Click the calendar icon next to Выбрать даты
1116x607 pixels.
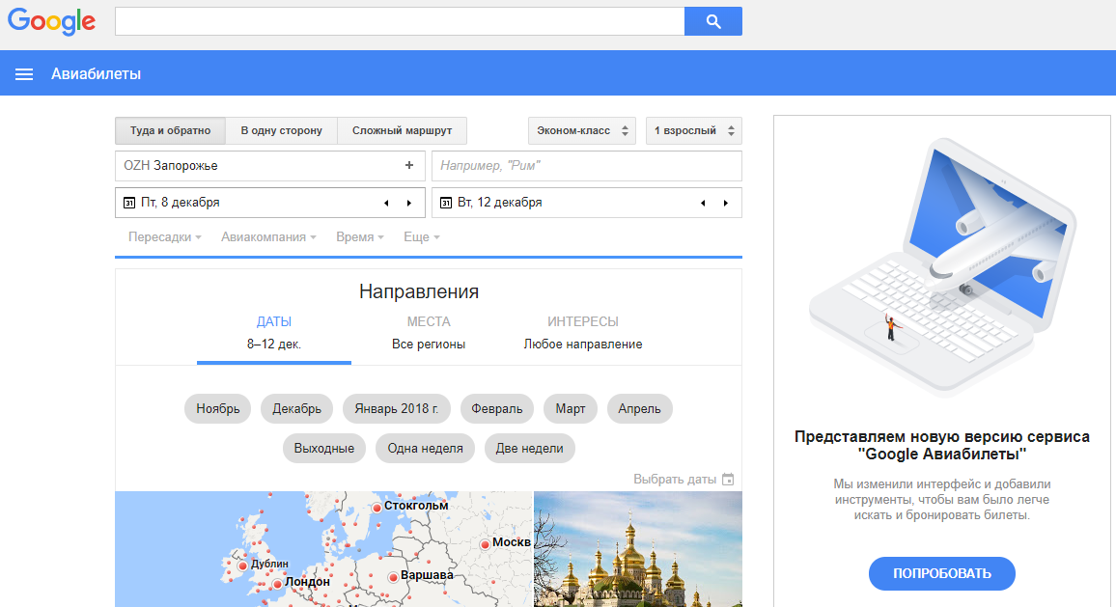[728, 479]
